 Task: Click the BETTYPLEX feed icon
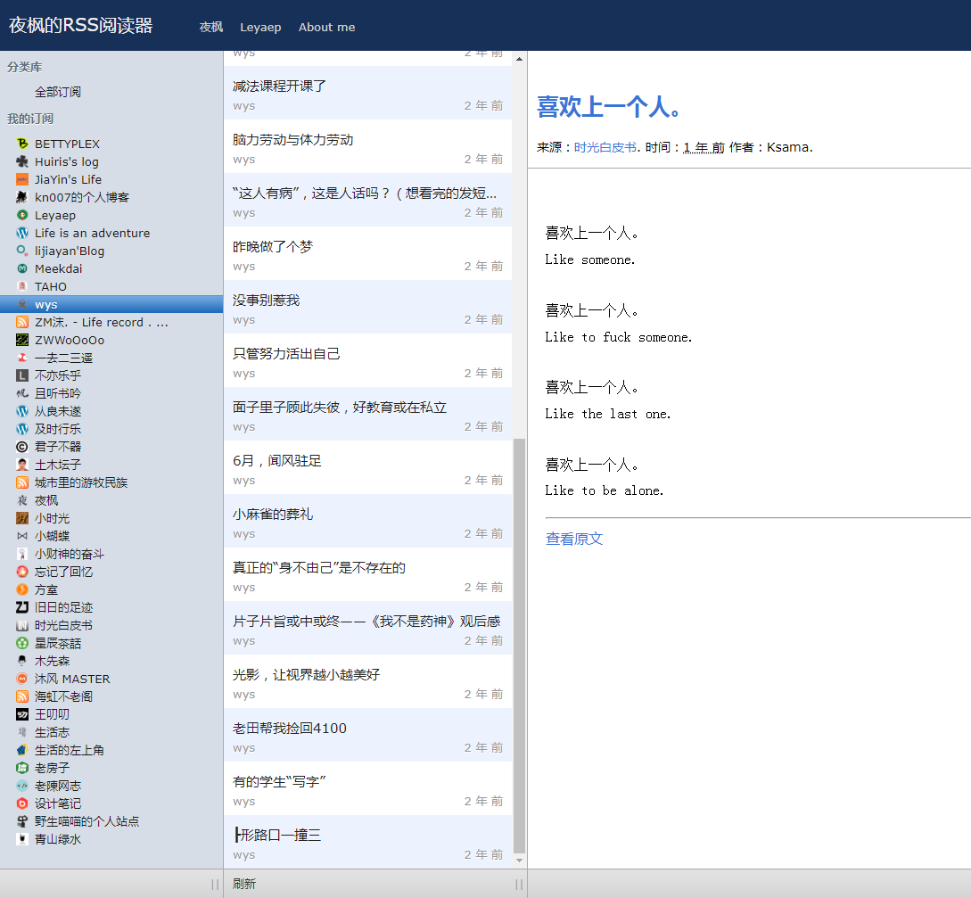pos(22,144)
